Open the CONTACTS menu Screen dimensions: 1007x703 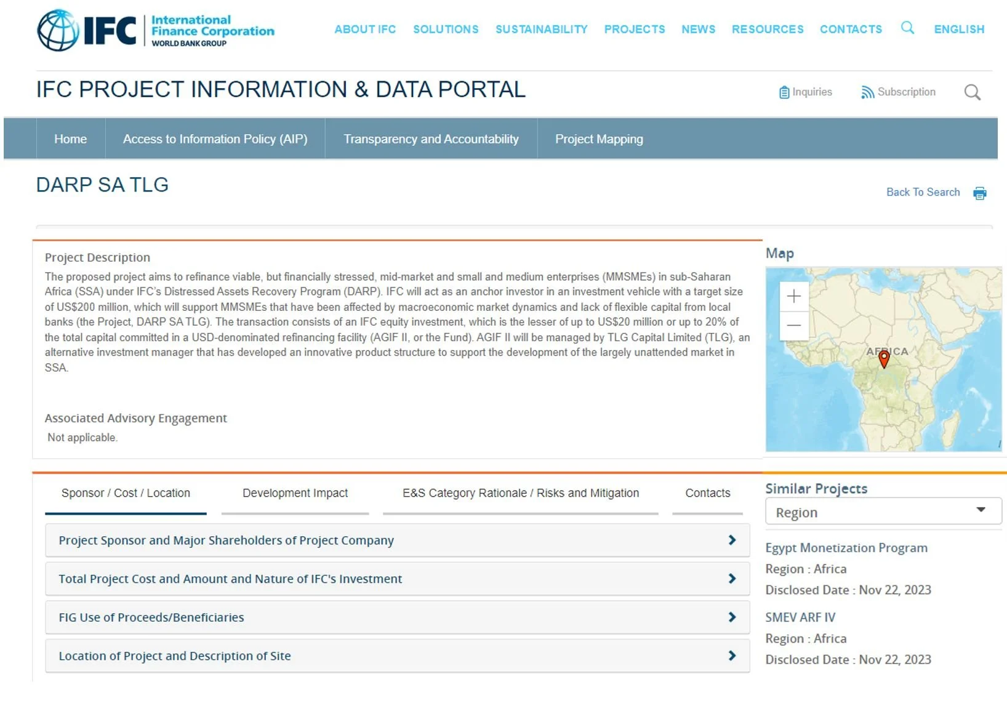(x=851, y=29)
